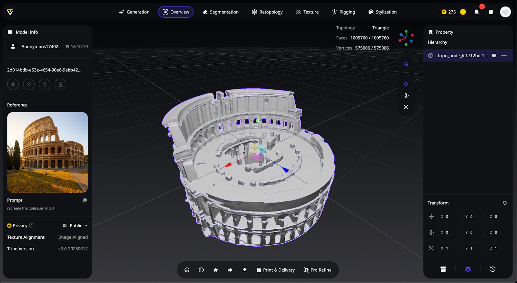Toggle the grid snapping icon in viewport
Viewport: 517px width, 283px height.
click(x=406, y=64)
